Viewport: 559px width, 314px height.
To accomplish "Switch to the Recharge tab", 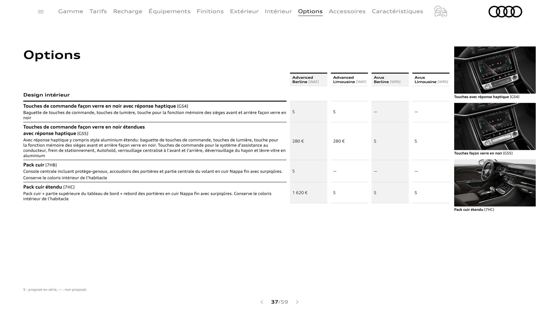I will [128, 11].
